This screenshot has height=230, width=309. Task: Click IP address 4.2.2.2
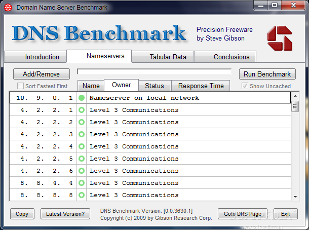47,122
